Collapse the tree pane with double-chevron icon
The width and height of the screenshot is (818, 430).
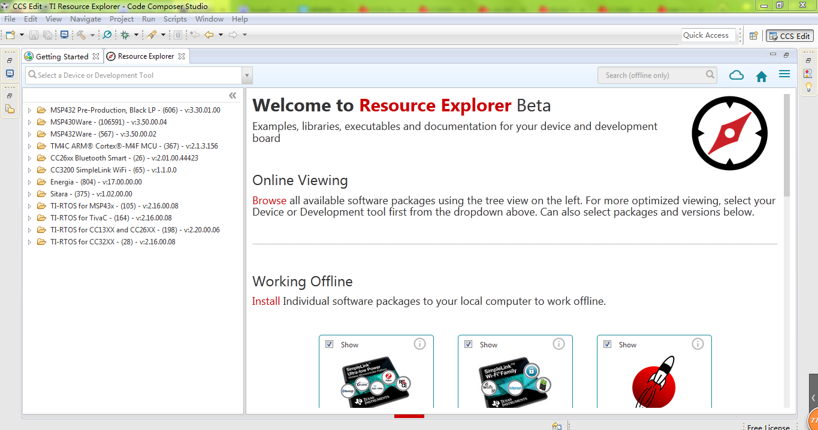tap(233, 96)
